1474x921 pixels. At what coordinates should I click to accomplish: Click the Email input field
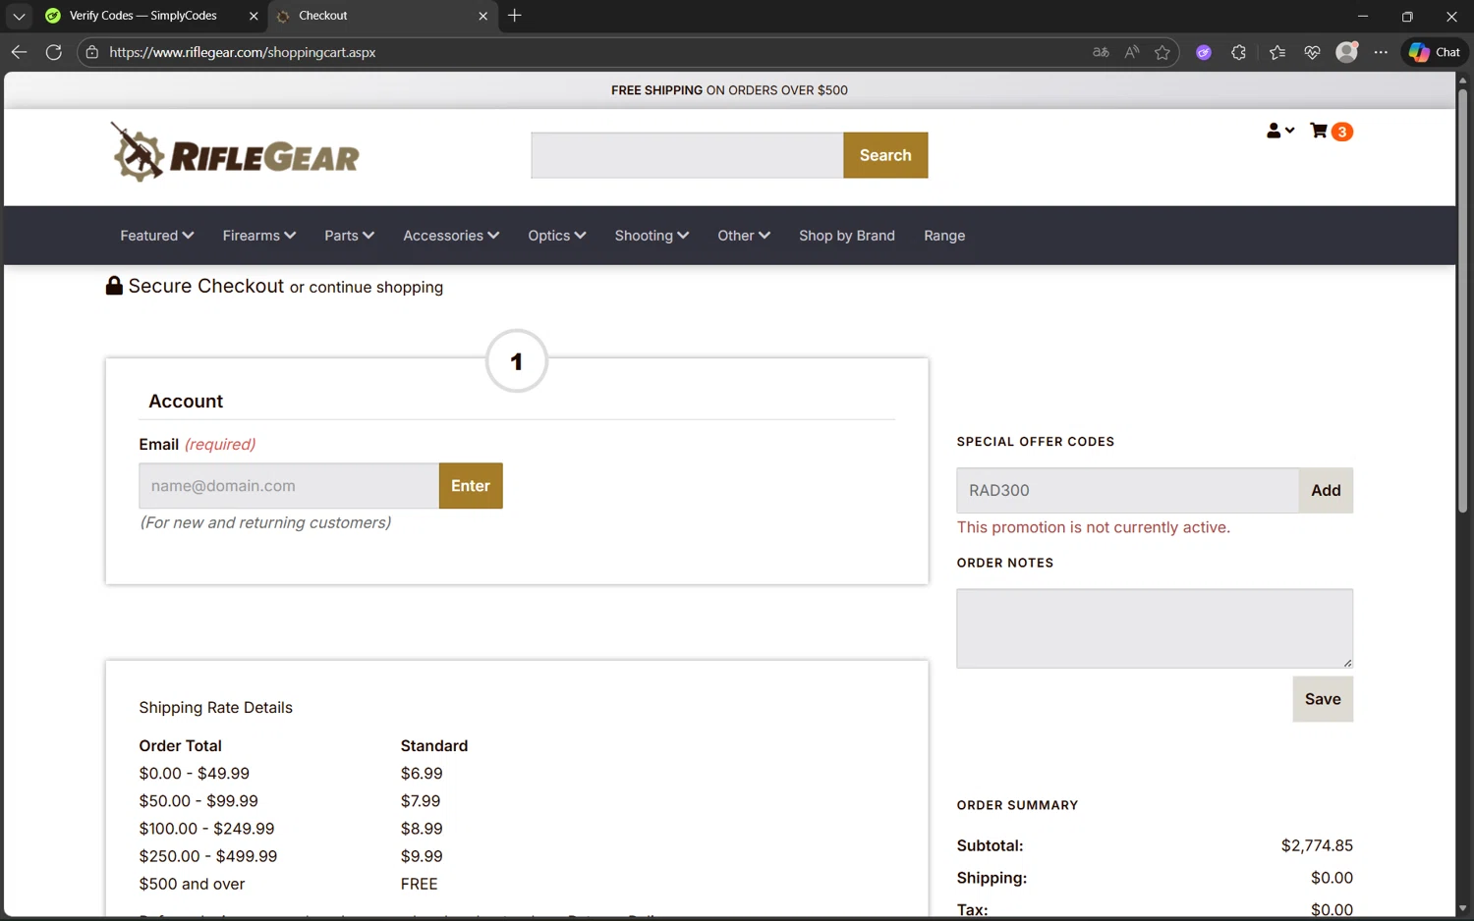click(x=289, y=486)
